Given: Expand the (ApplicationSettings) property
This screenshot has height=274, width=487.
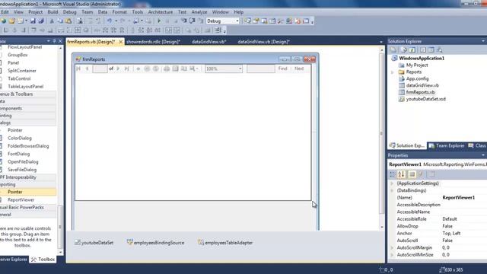Looking at the screenshot, I should point(392,183).
